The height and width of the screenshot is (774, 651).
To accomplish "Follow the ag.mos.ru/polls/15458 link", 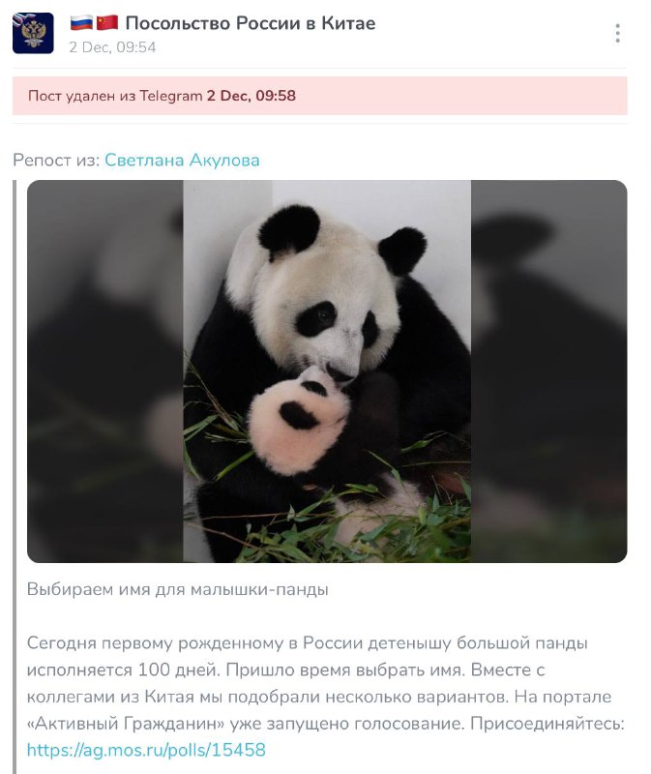I will (146, 750).
